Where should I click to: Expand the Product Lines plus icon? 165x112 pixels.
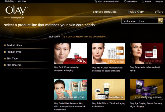tap(5, 45)
